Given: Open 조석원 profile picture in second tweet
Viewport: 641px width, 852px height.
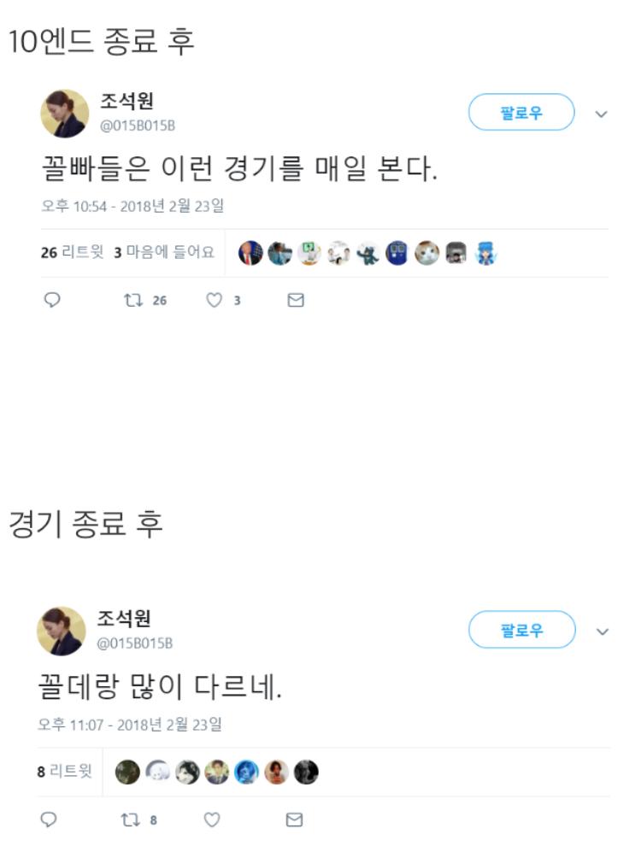Looking at the screenshot, I should coord(62,632).
